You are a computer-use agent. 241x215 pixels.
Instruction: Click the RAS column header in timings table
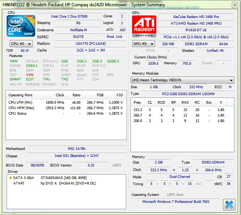pyautogui.click(x=185, y=103)
